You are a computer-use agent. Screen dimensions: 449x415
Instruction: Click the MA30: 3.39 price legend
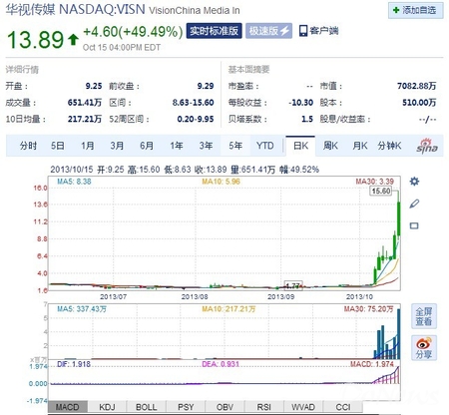pos(375,182)
